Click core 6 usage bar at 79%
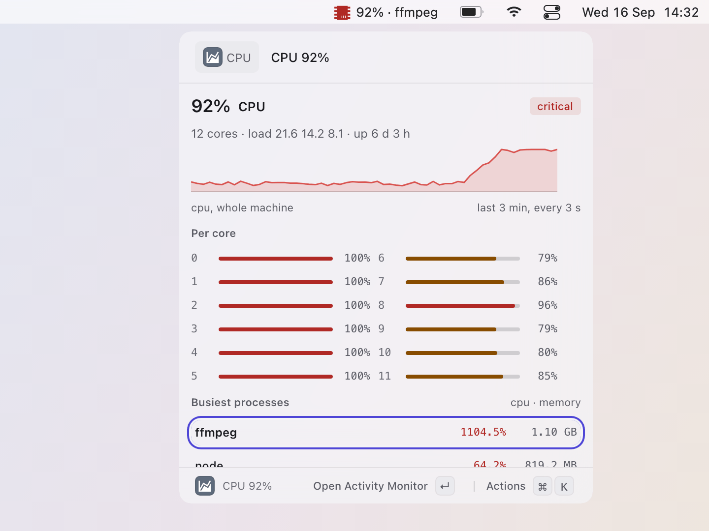Screen dimensions: 709x531 pyautogui.click(x=463, y=258)
